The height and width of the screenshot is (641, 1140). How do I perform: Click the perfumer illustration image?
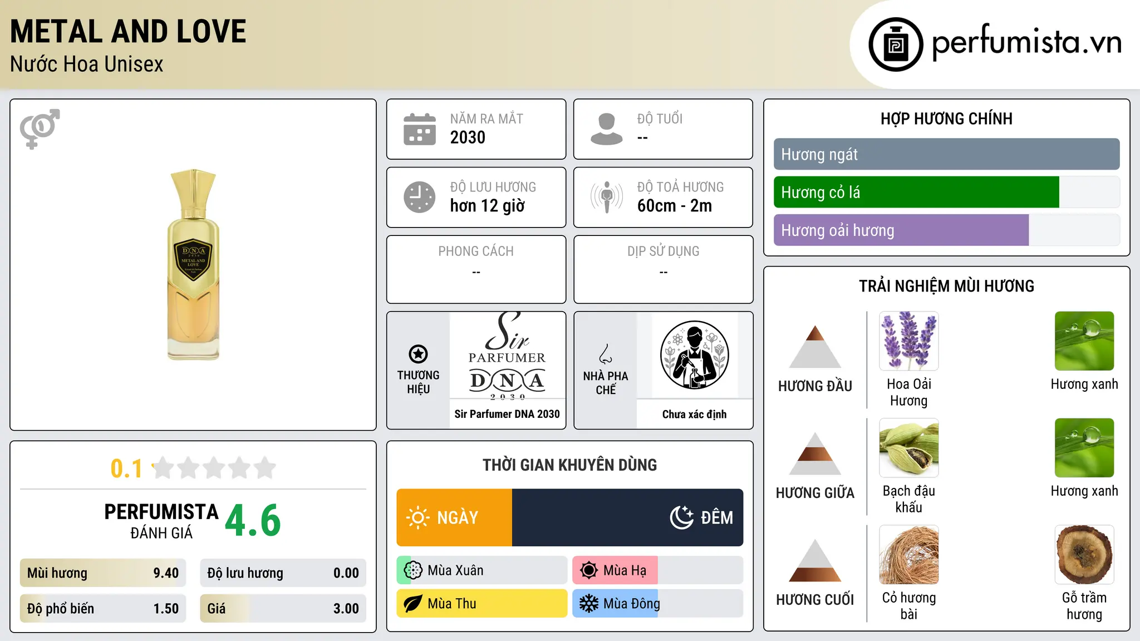694,355
